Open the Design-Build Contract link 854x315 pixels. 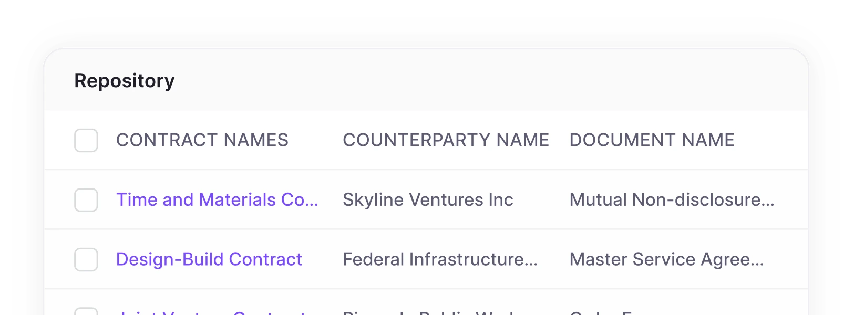[x=209, y=259]
